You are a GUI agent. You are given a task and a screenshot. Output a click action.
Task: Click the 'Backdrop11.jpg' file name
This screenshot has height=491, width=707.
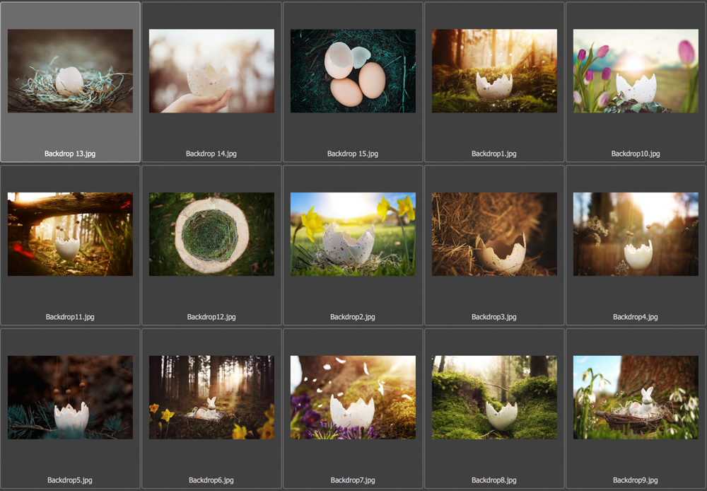click(x=70, y=317)
